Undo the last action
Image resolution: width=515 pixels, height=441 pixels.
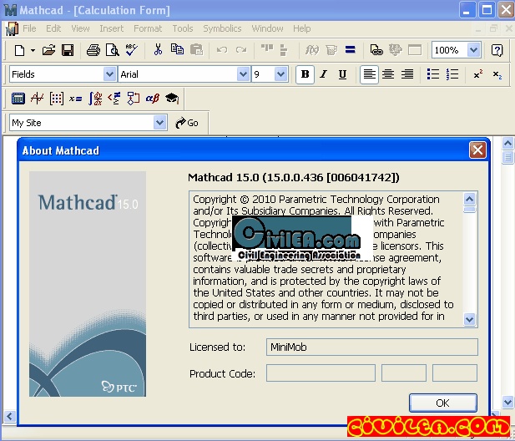tap(222, 50)
